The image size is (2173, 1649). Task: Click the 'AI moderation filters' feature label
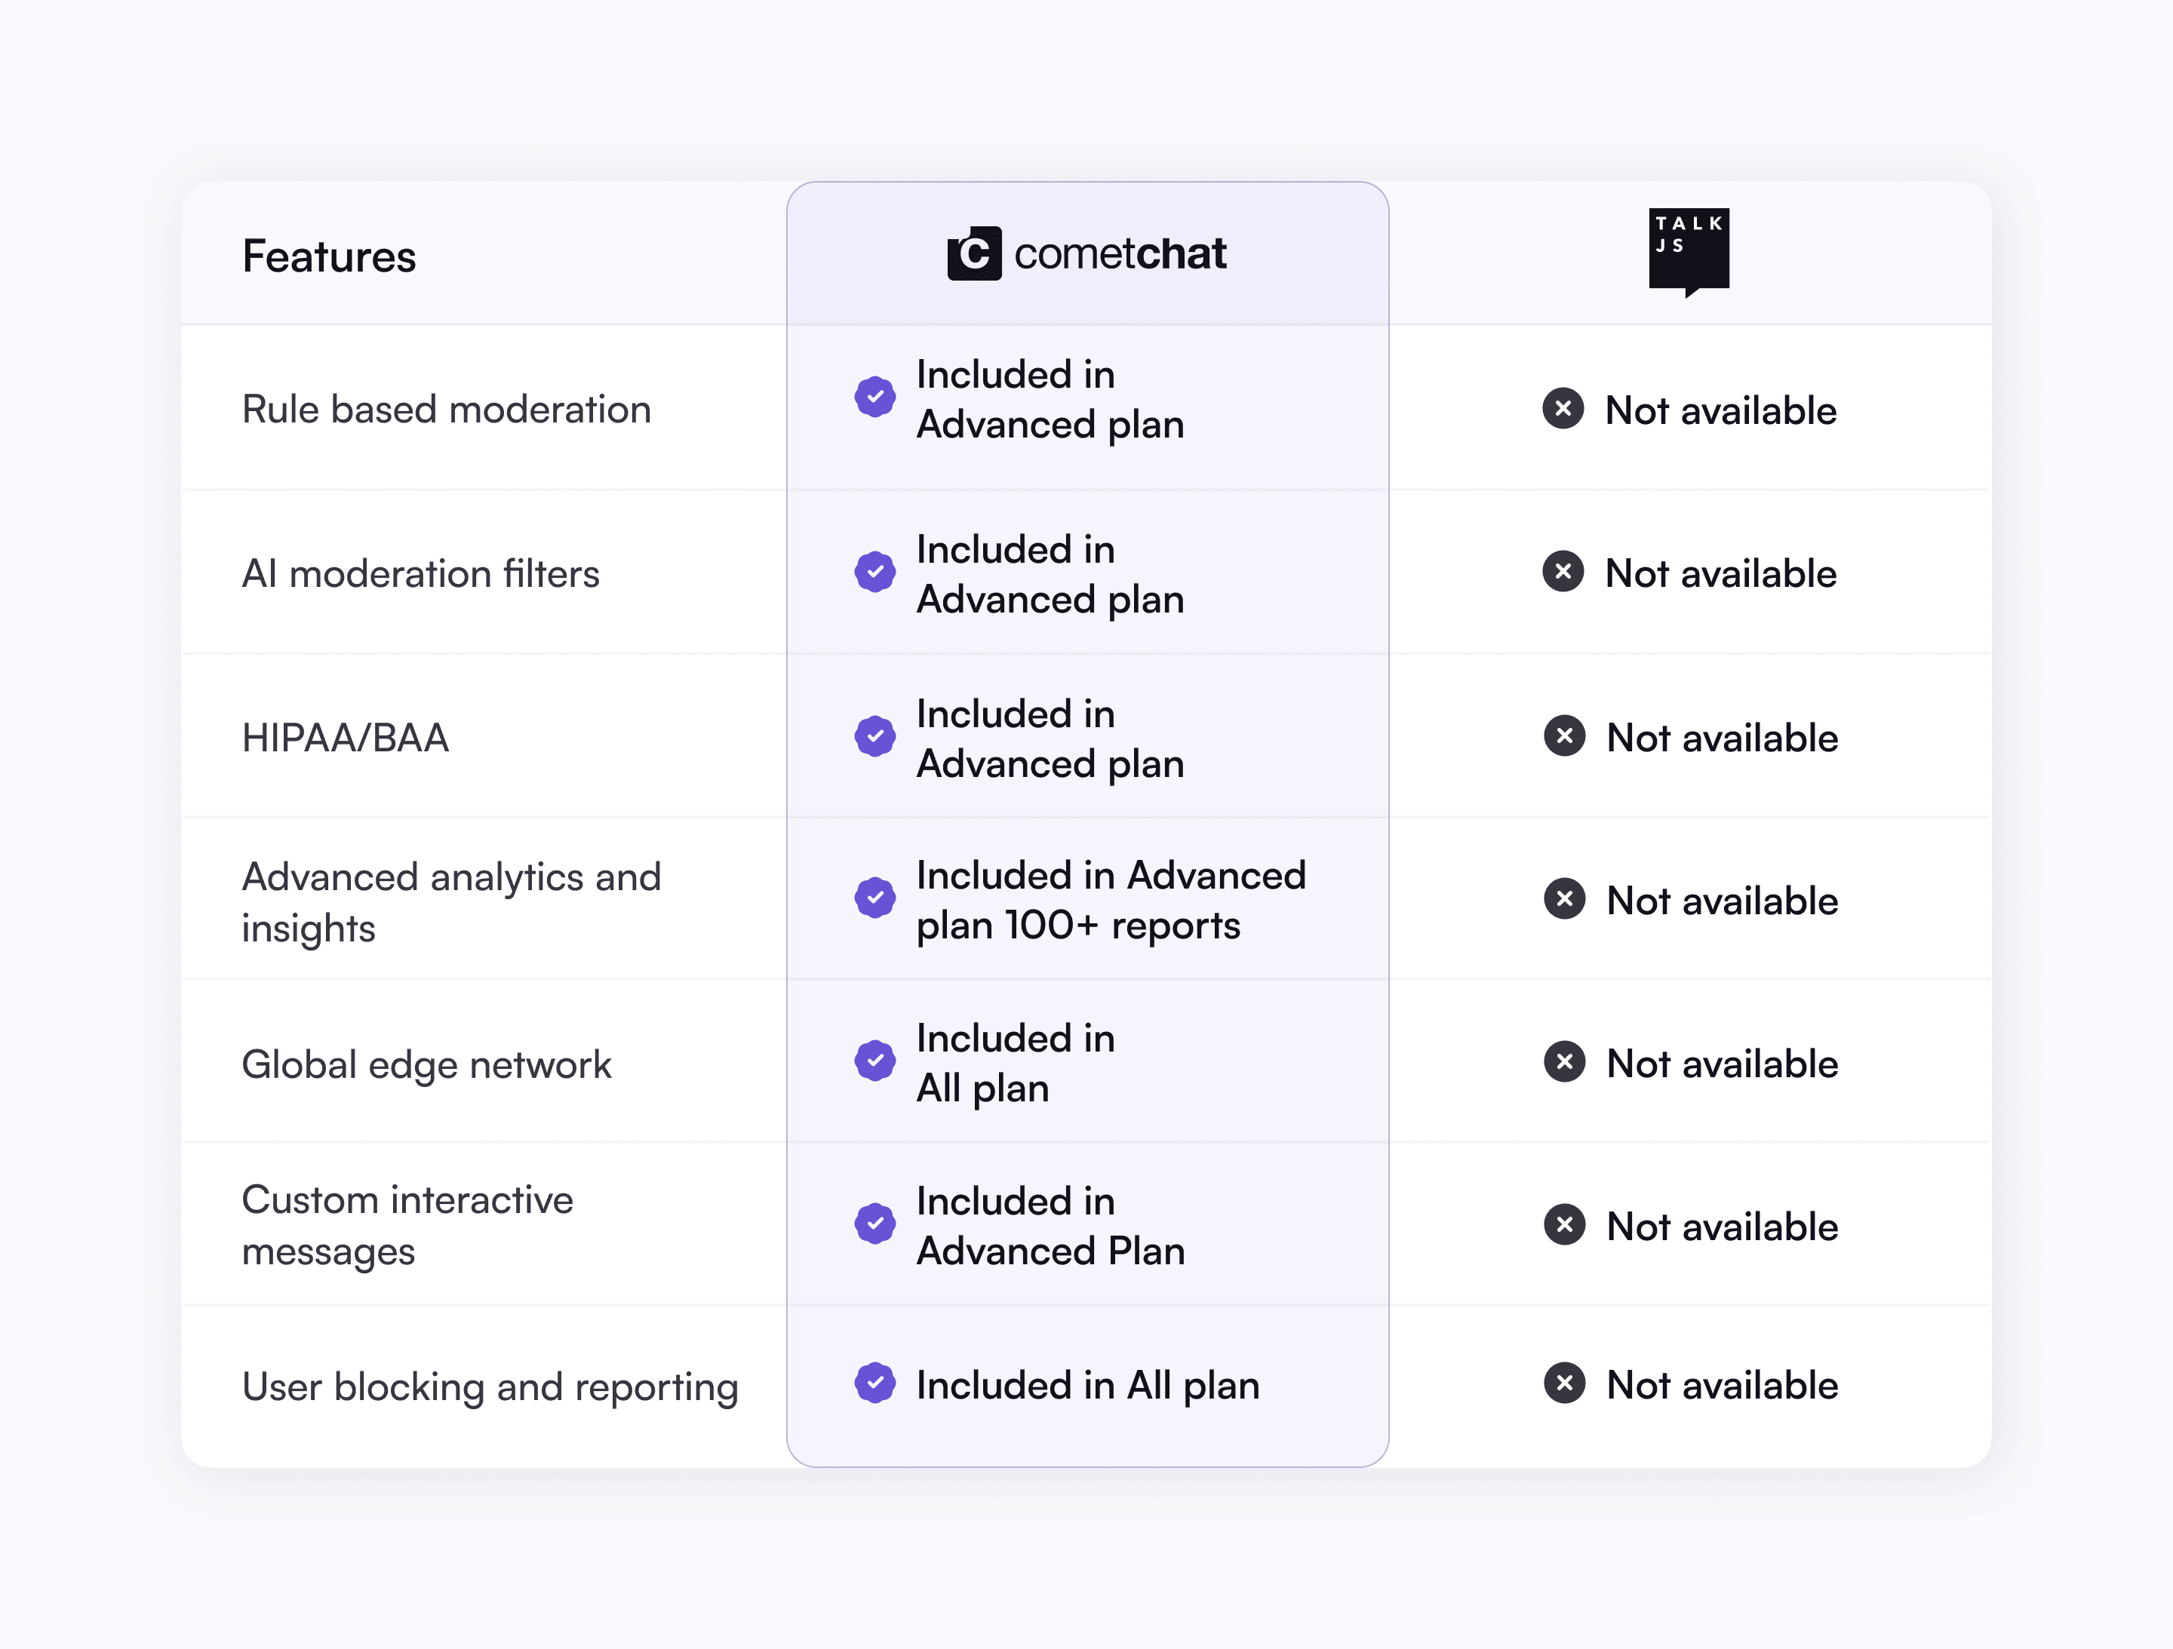(420, 573)
